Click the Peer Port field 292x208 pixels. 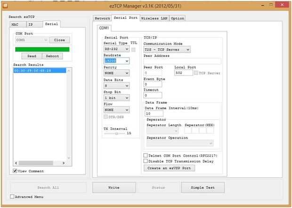[x=153, y=73]
